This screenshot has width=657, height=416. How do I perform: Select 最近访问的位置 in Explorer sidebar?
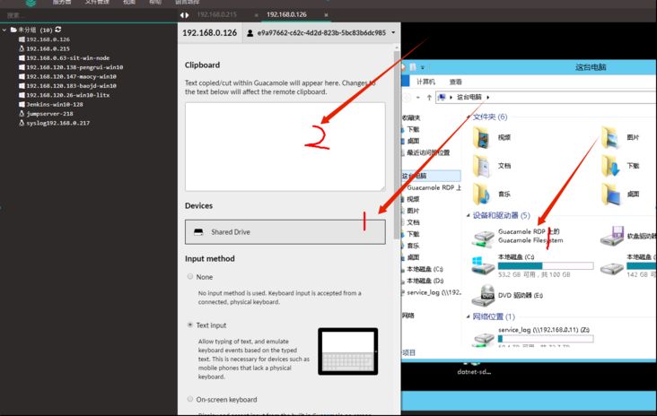point(427,152)
